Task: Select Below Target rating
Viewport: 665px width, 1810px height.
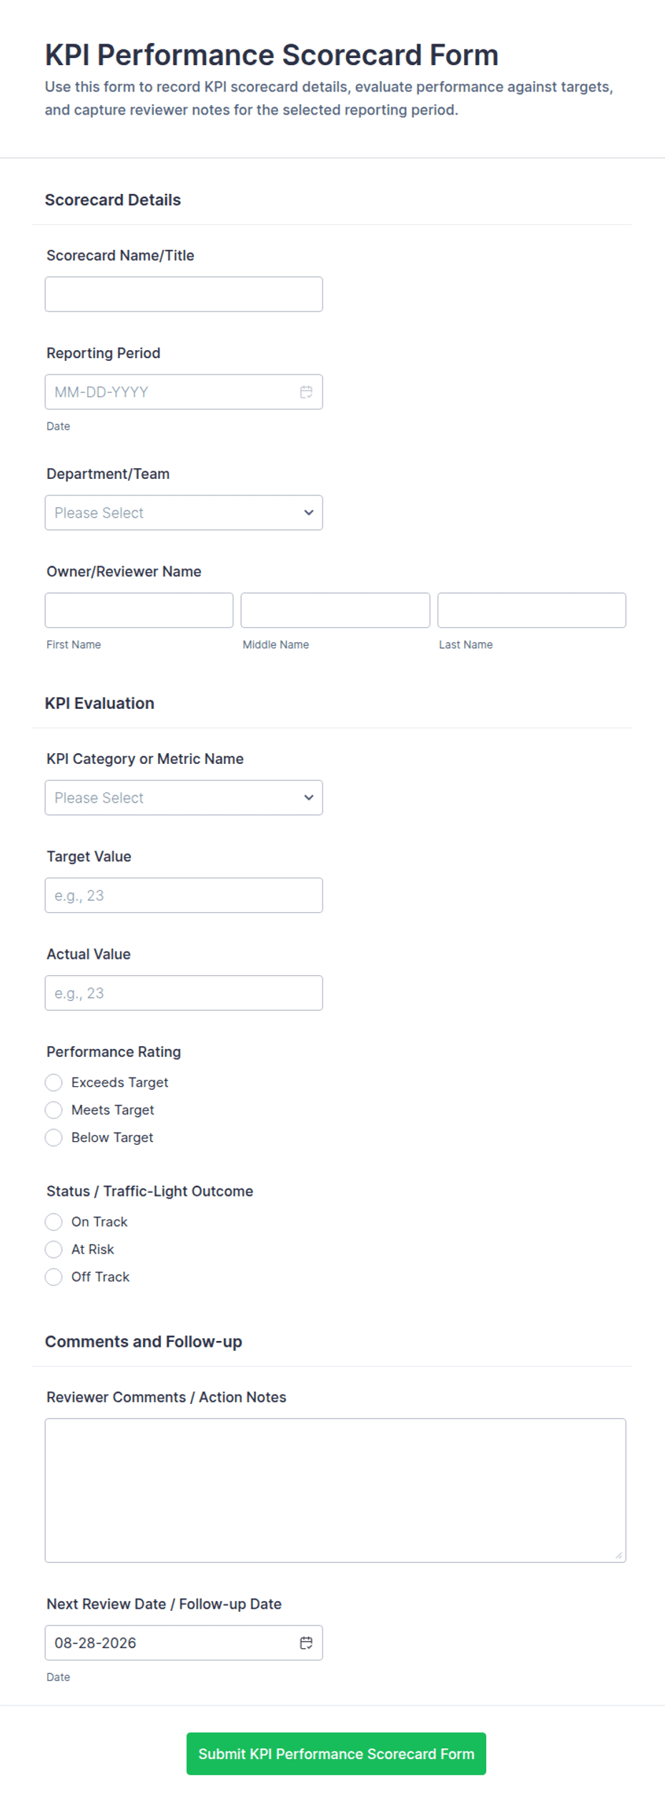Action: (54, 1137)
